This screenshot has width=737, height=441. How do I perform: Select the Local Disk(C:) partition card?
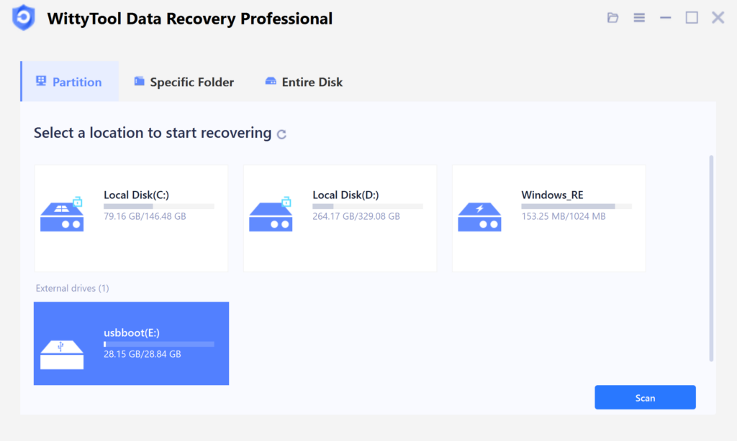coord(131,218)
